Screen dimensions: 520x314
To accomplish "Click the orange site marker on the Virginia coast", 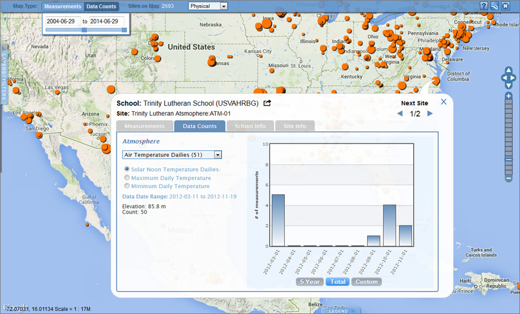I will pyautogui.click(x=435, y=81).
